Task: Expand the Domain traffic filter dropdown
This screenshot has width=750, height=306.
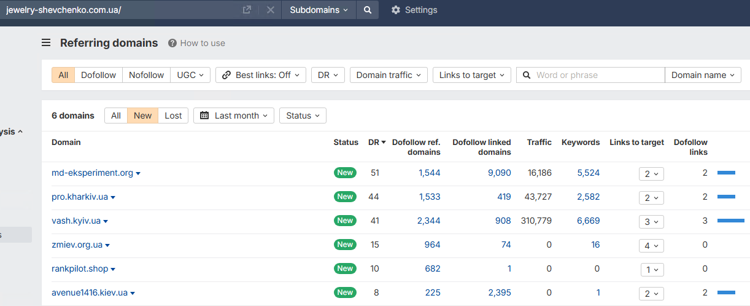Action: pyautogui.click(x=389, y=75)
